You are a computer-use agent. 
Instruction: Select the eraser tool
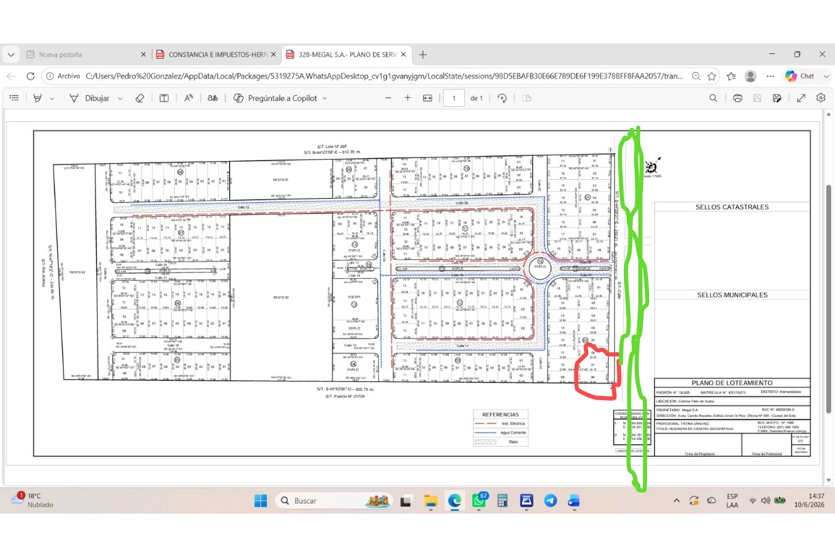tap(139, 98)
